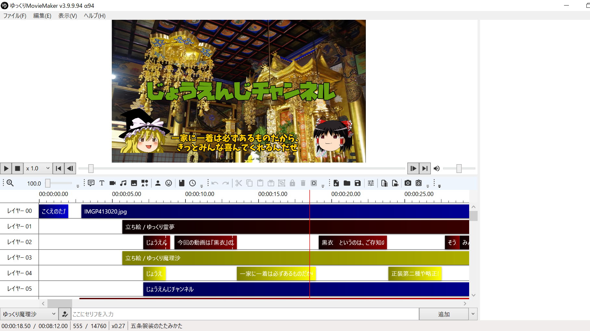590x331 pixels.
Task: Step back one frame
Action: click(x=70, y=168)
